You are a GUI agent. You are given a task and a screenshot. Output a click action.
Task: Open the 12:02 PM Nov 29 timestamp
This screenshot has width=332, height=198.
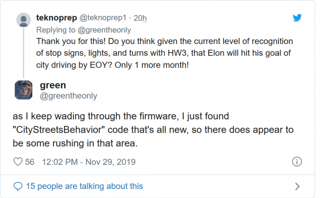tap(89, 162)
